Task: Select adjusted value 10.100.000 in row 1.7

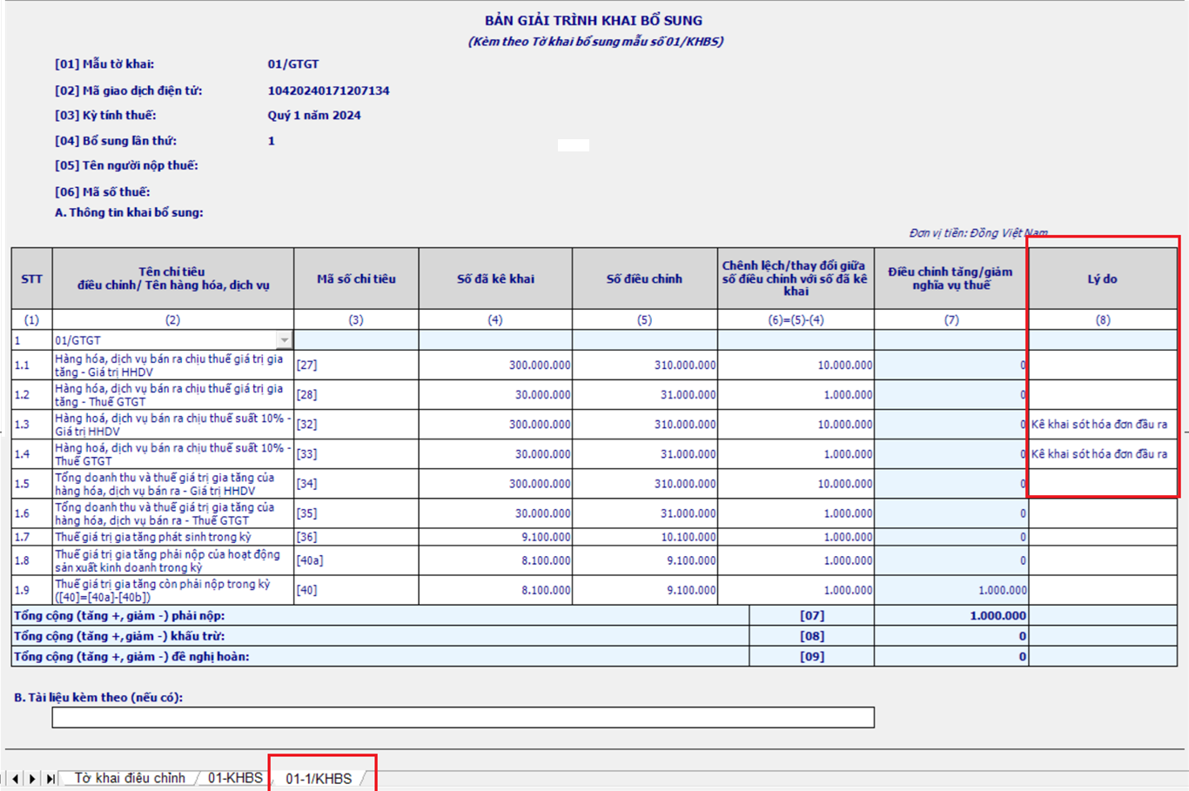Action: [688, 537]
